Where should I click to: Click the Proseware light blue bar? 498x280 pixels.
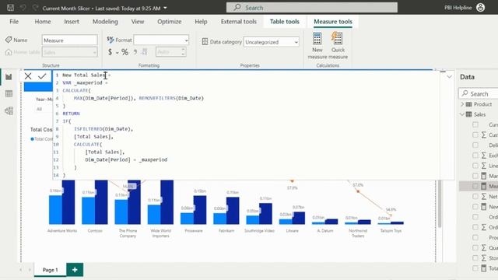click(x=187, y=219)
